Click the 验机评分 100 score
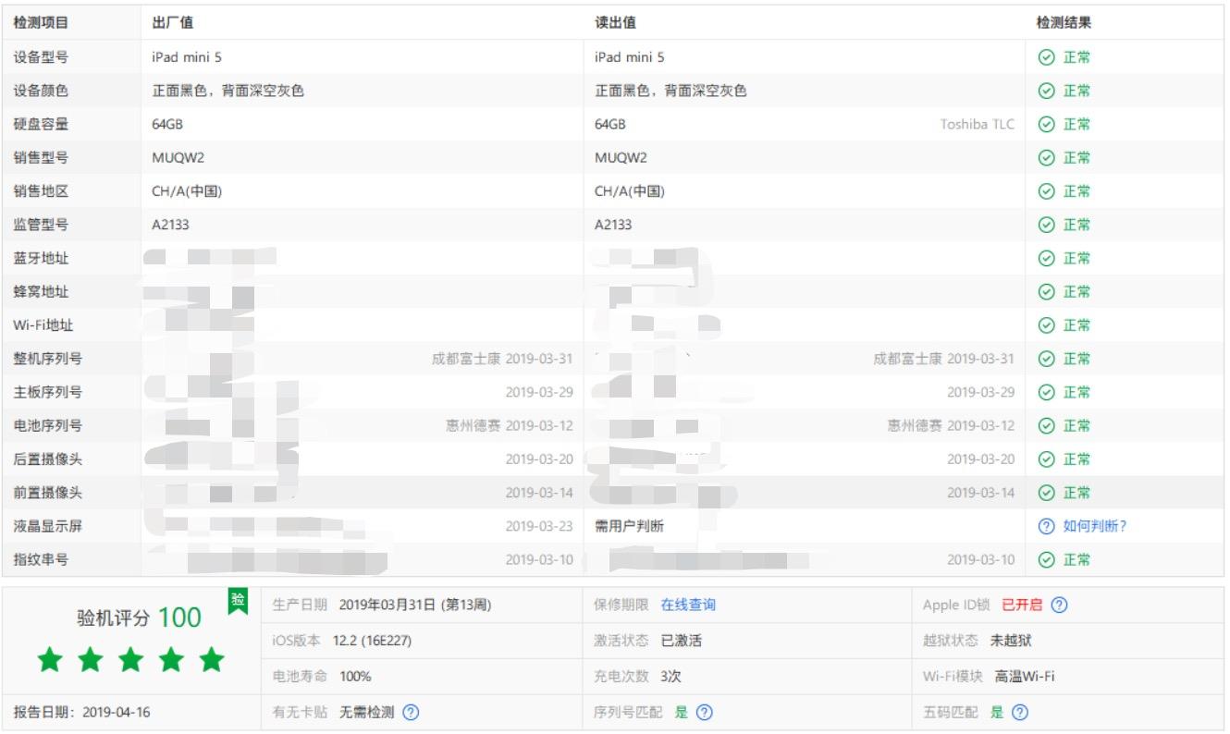Image resolution: width=1230 pixels, height=734 pixels. [x=139, y=618]
